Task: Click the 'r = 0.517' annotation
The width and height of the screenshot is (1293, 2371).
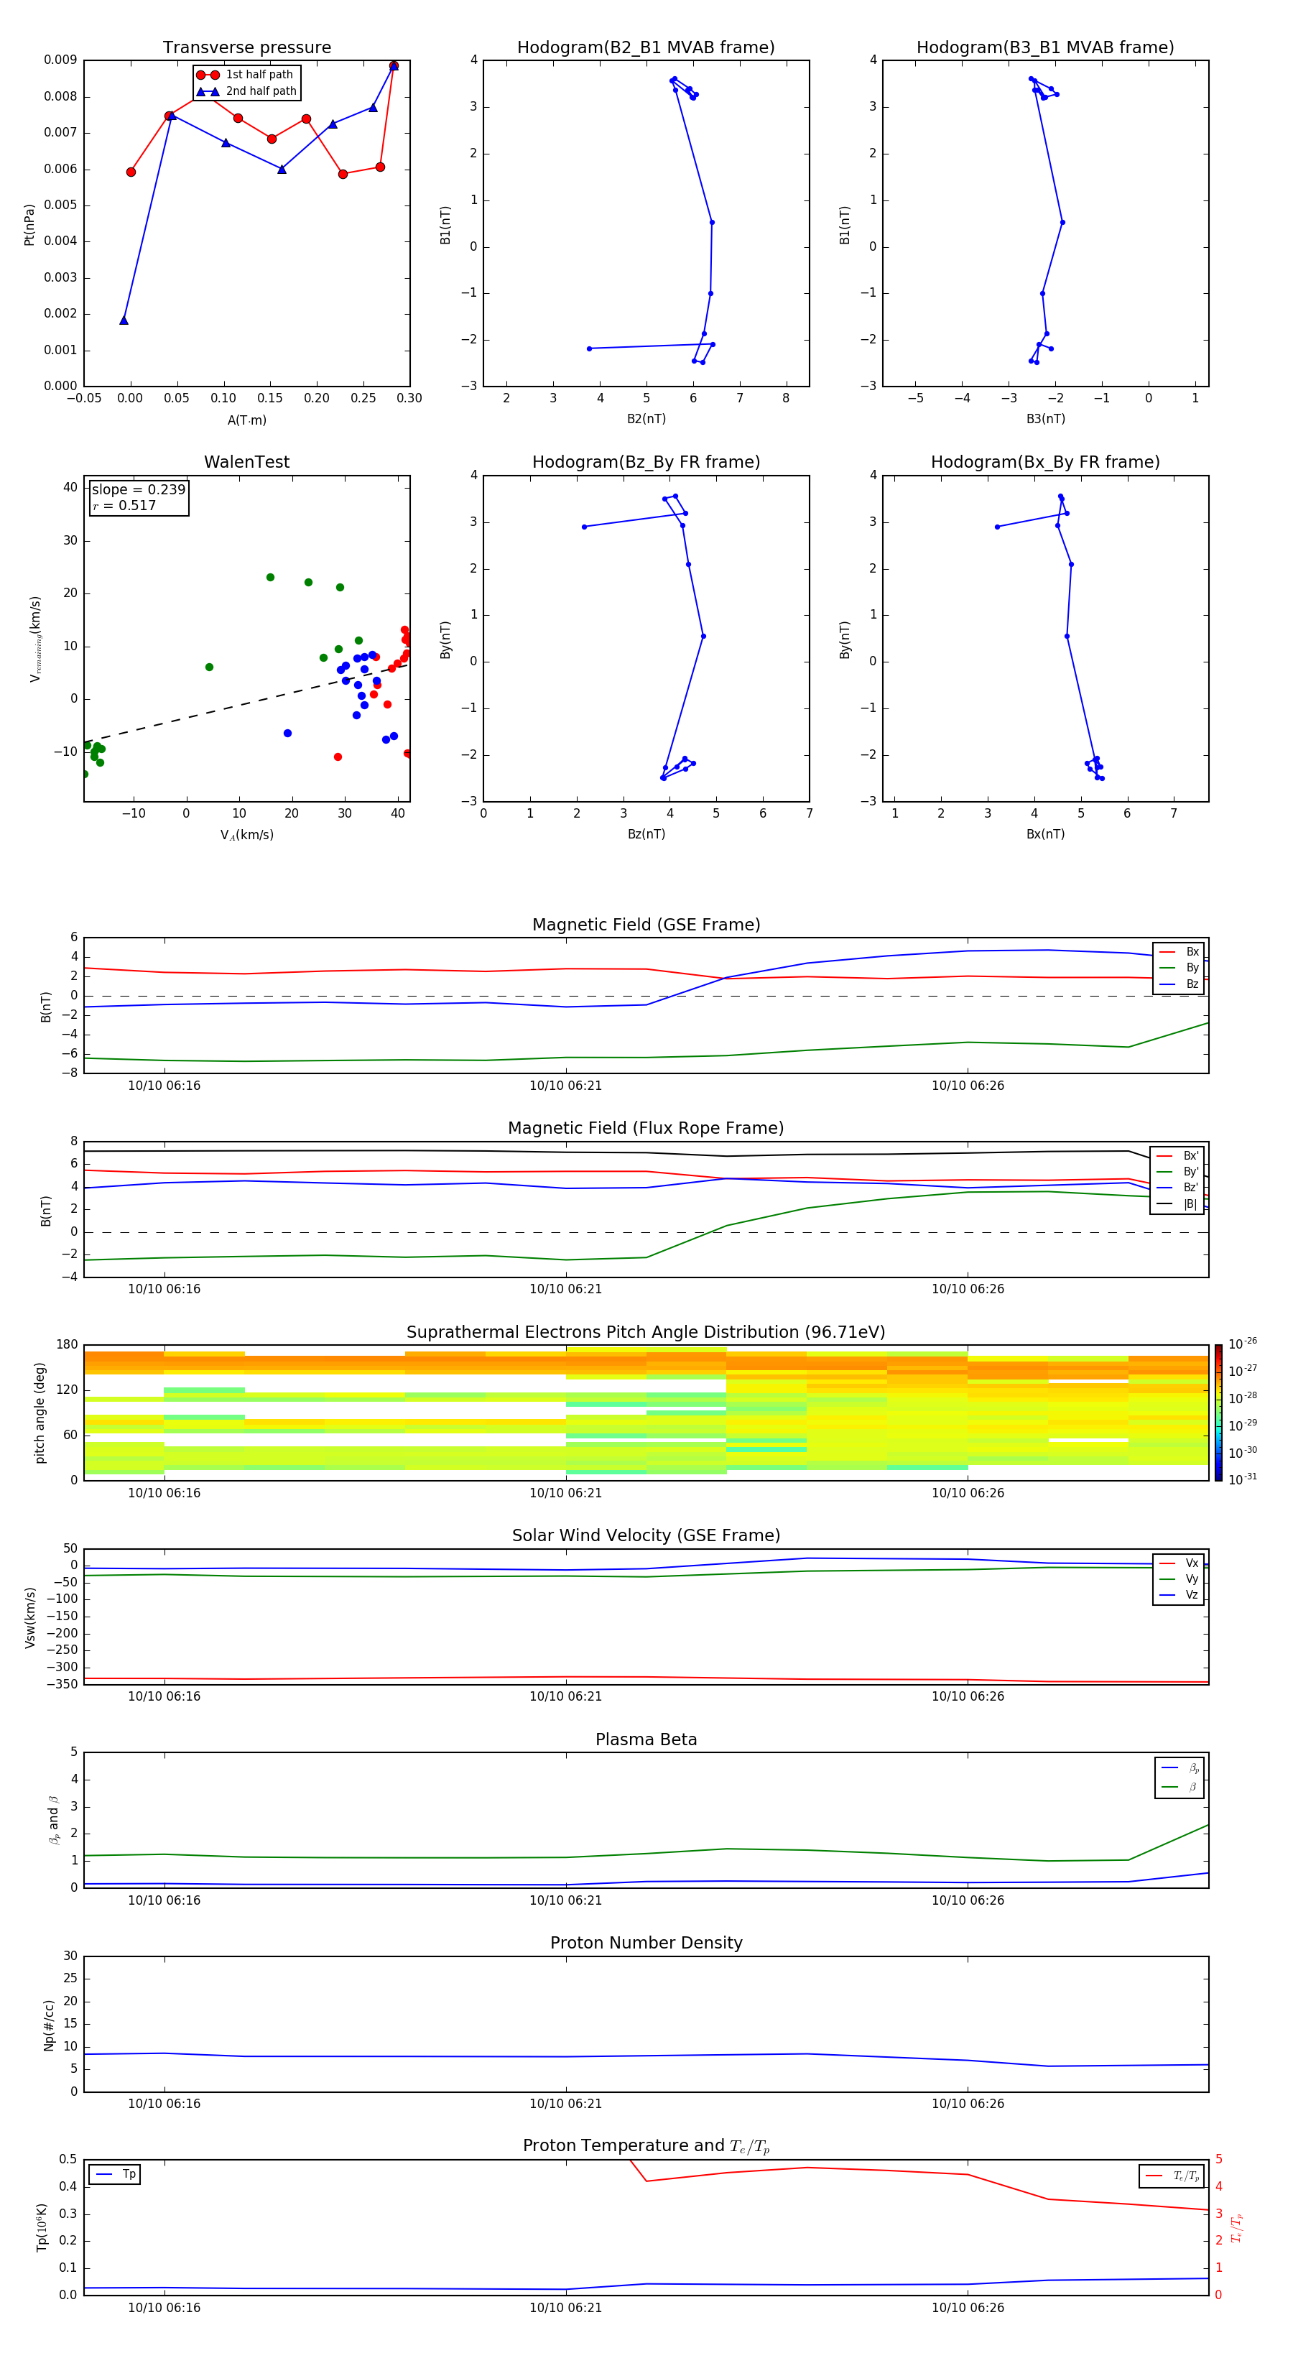Action: tap(124, 505)
